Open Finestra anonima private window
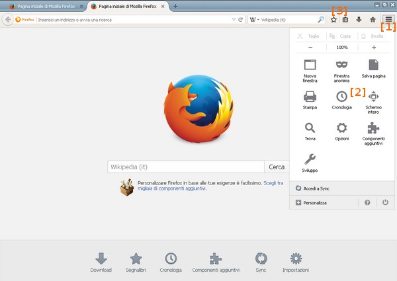The height and width of the screenshot is (281, 397). (341, 71)
